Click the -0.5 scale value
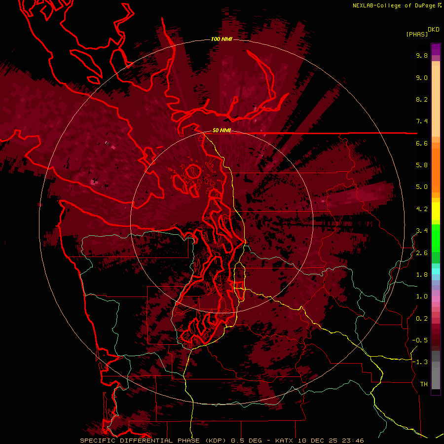Image resolution: width=444 pixels, height=444 pixels. click(x=420, y=340)
